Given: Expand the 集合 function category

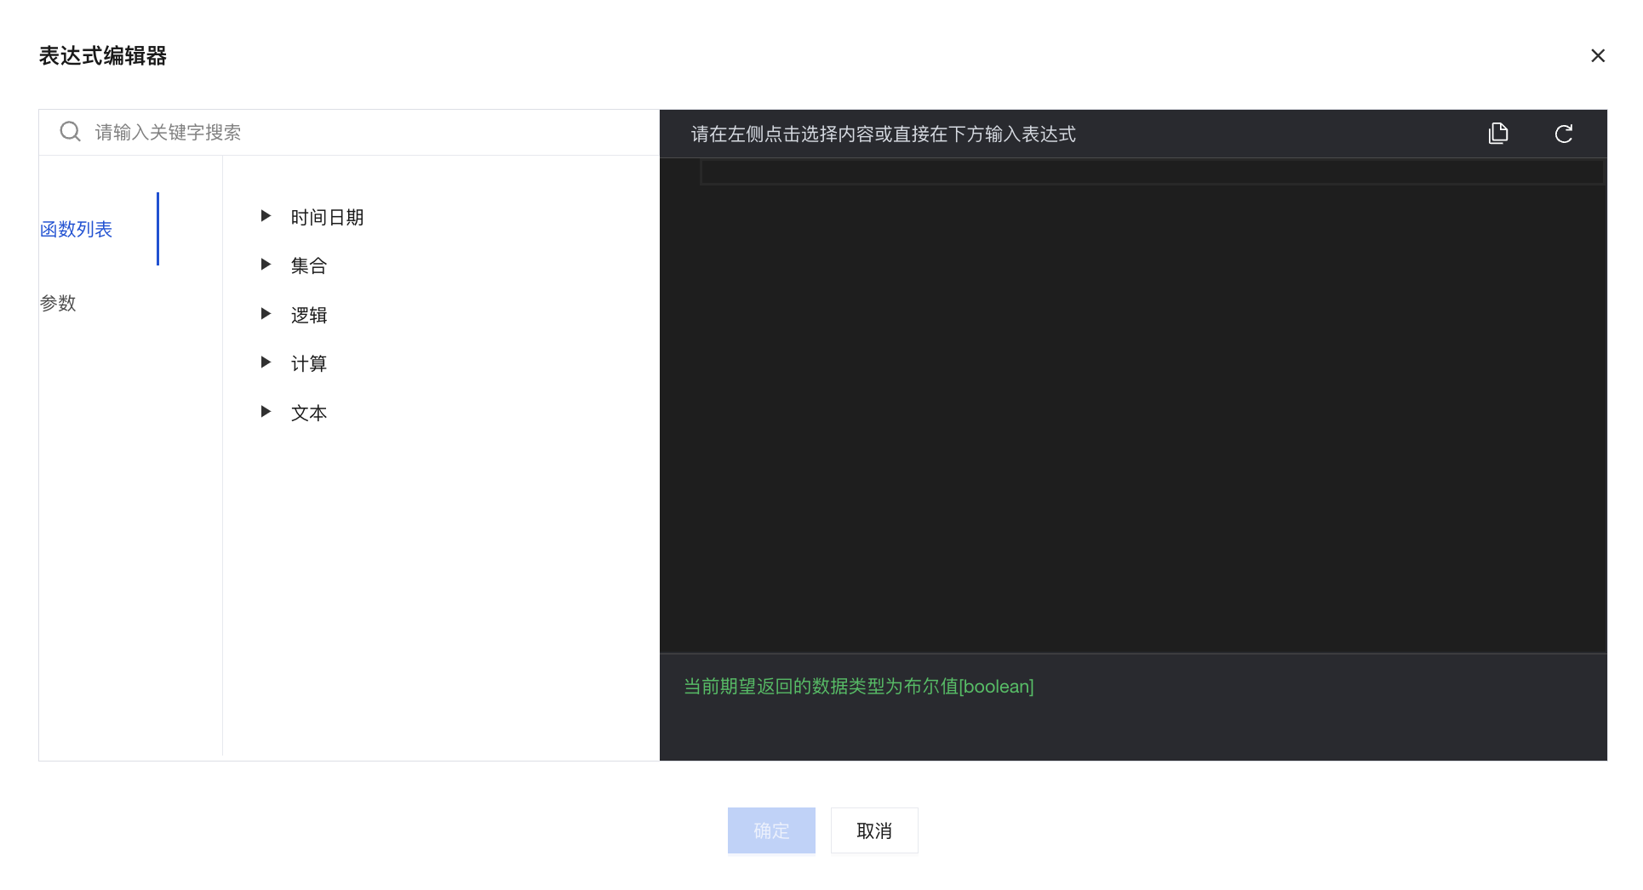Looking at the screenshot, I should pyautogui.click(x=266, y=265).
